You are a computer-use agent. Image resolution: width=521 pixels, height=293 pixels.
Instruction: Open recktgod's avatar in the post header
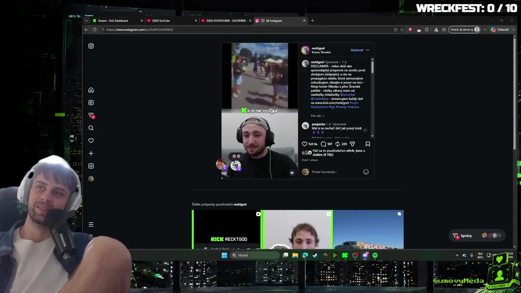coord(305,50)
